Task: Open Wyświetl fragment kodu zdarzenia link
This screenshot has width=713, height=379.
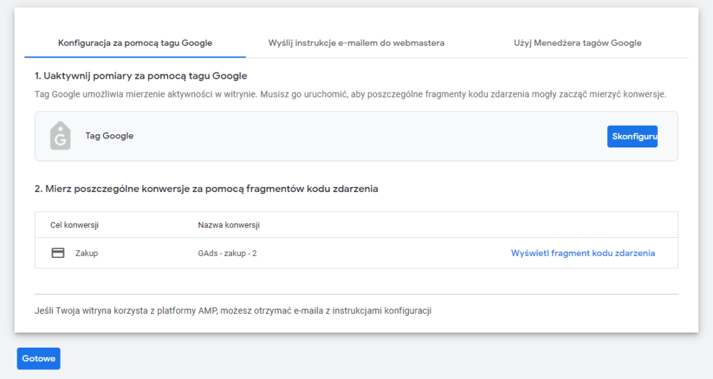Action: (583, 253)
